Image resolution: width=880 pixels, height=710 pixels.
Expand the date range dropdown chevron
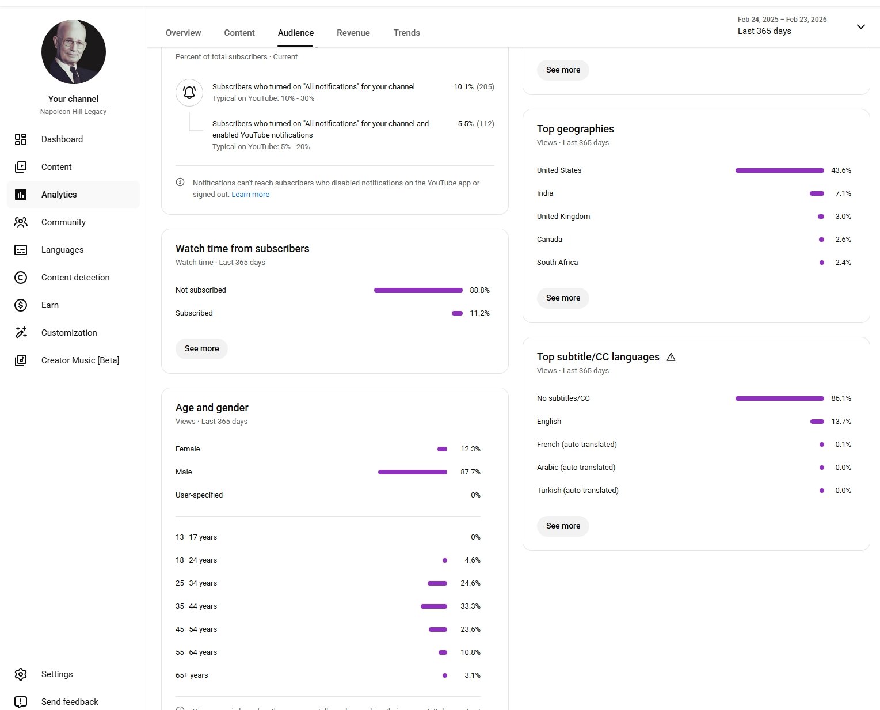point(860,26)
